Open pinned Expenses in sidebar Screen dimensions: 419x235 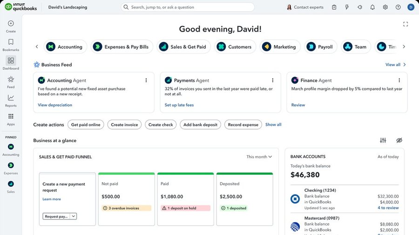(11, 165)
